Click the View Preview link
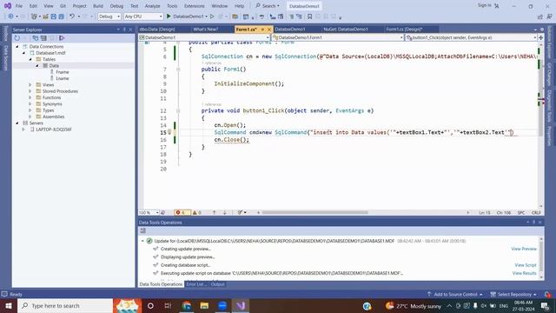 pos(524,250)
